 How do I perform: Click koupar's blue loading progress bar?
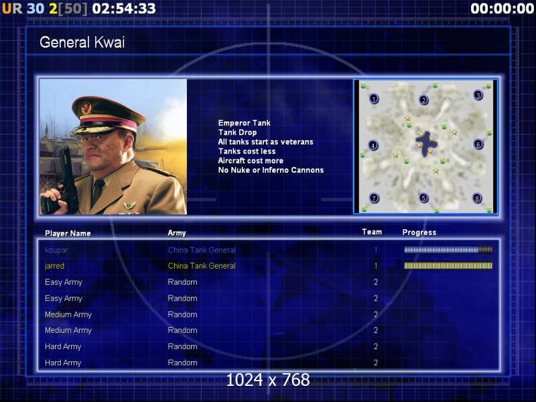[x=448, y=250]
